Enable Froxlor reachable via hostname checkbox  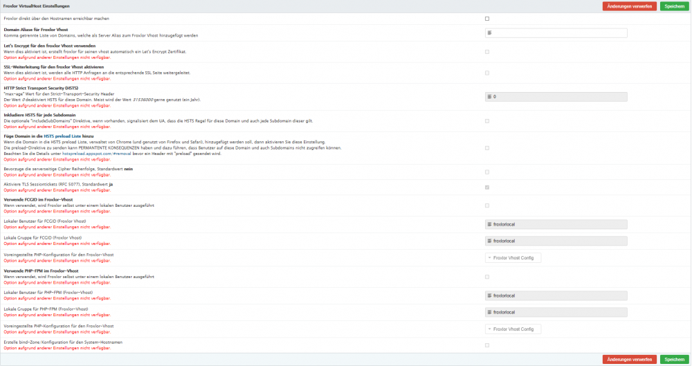click(x=487, y=19)
